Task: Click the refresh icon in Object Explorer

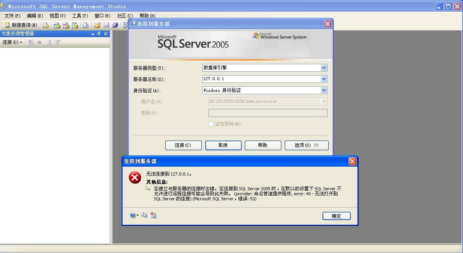Action: 49,43
